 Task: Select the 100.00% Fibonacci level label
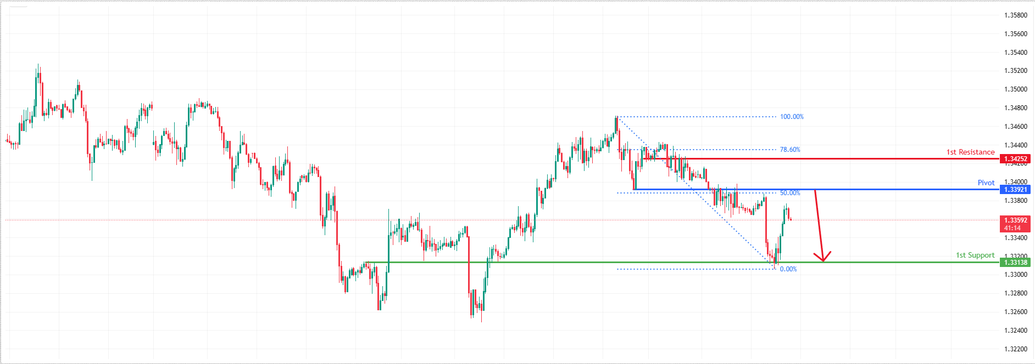(792, 117)
